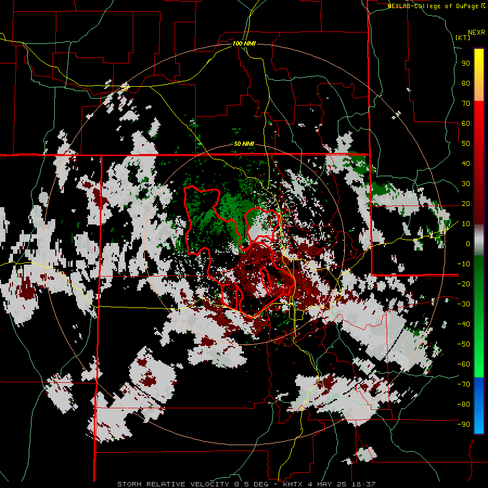Image resolution: width=488 pixels, height=488 pixels.
Task: Click the "-40" scale value
Action: point(464,324)
